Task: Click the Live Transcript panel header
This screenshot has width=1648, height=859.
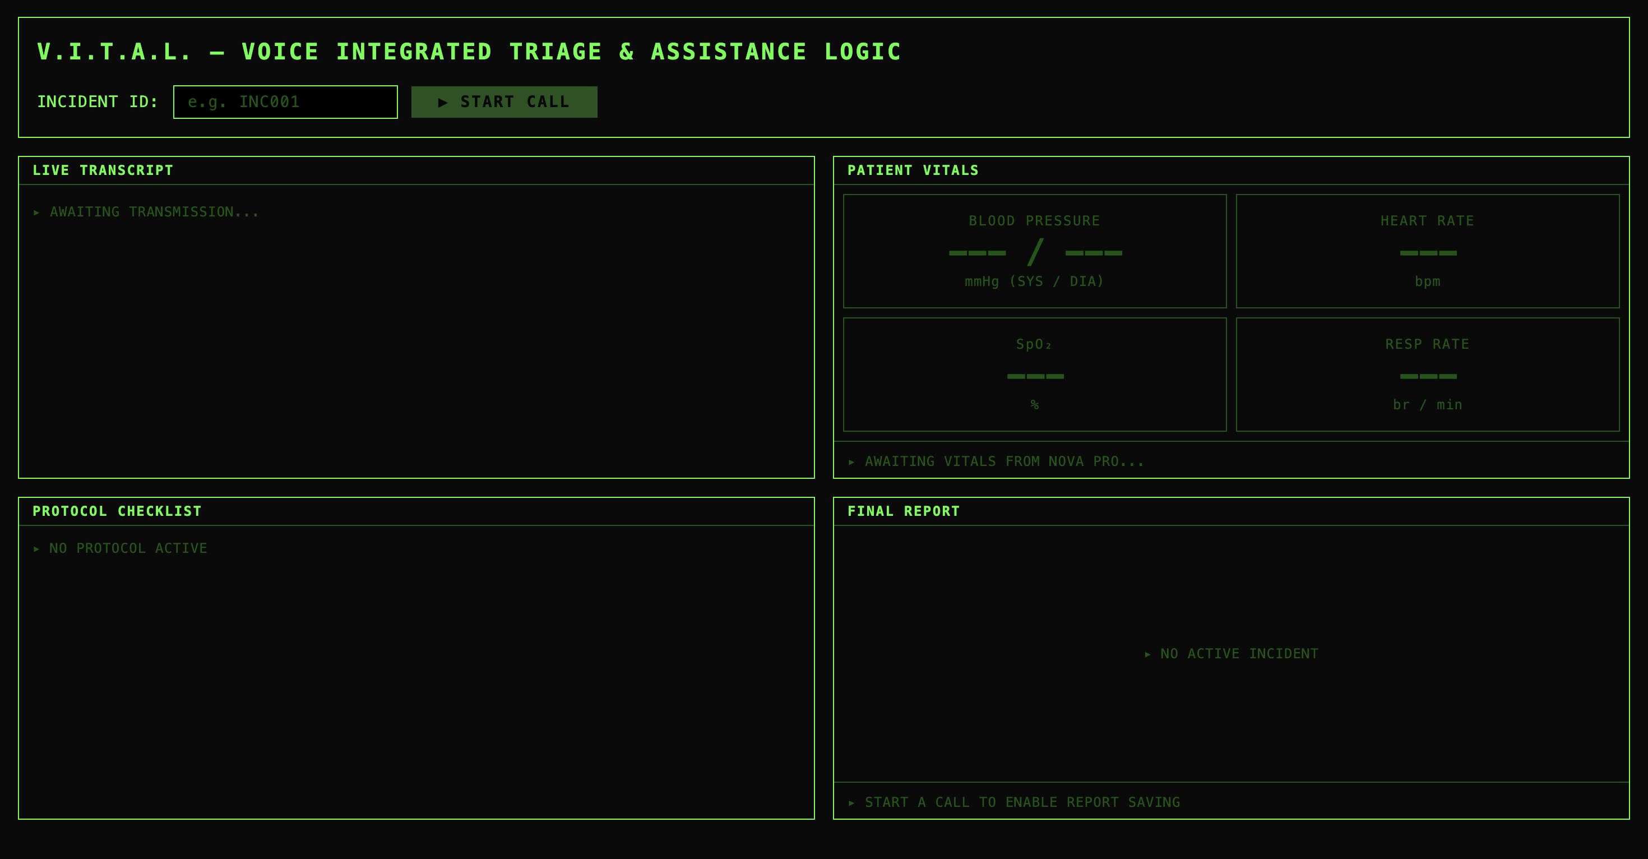Action: [x=103, y=170]
